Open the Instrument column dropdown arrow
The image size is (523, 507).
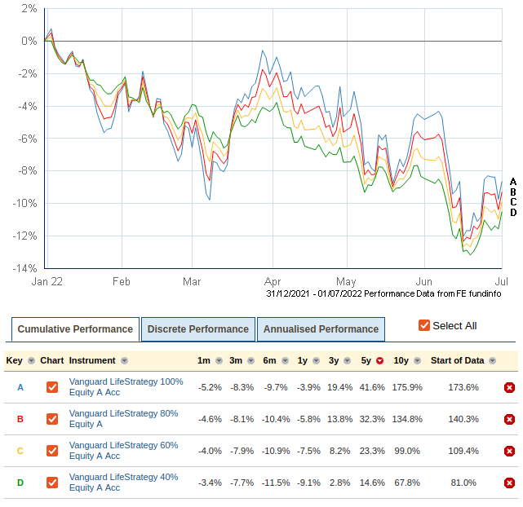point(125,361)
